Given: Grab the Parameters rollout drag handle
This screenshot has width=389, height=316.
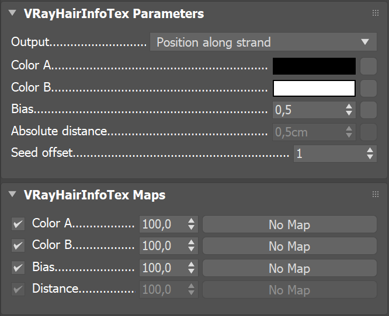Looking at the screenshot, I should (376, 13).
